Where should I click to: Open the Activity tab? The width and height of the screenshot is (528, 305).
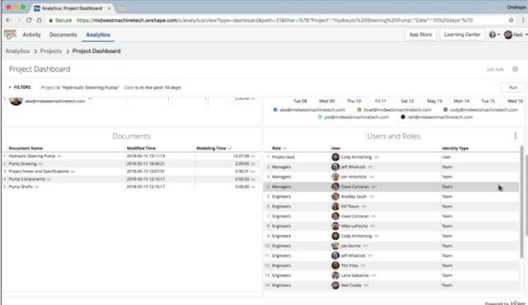click(x=31, y=35)
